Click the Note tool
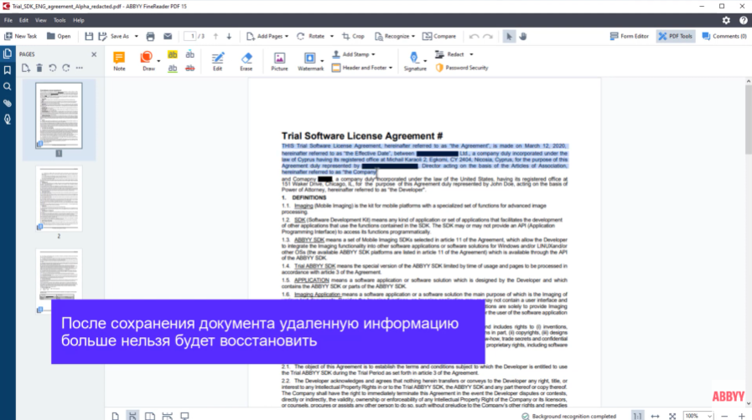 119,61
